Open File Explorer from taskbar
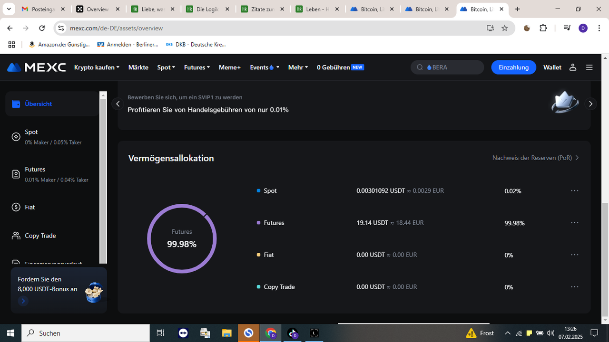This screenshot has height=342, width=609. (226, 333)
